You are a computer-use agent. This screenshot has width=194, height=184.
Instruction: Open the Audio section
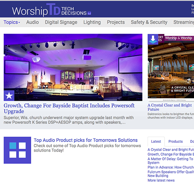(x=32, y=22)
